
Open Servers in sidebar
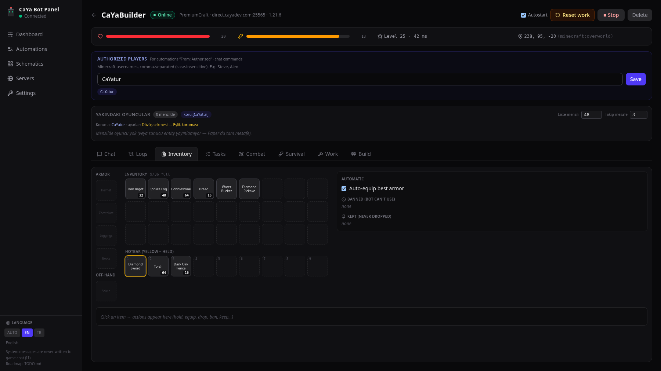41,78
